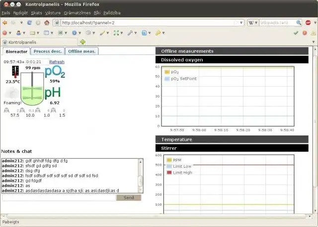The width and height of the screenshot is (318, 227).
Task: Expand the Offline measurements section header
Action: click(x=232, y=51)
